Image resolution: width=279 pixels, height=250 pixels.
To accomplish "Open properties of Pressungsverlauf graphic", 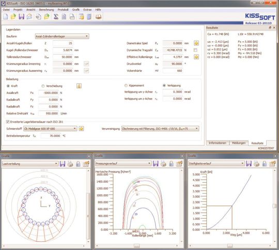I will (x=179, y=164).
